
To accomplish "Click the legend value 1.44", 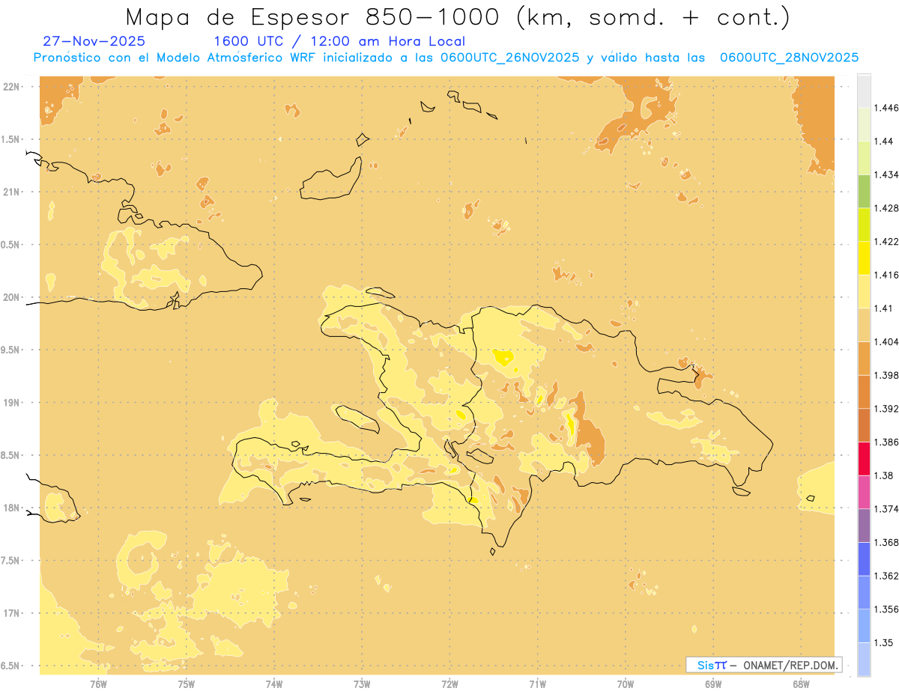I will pos(884,141).
